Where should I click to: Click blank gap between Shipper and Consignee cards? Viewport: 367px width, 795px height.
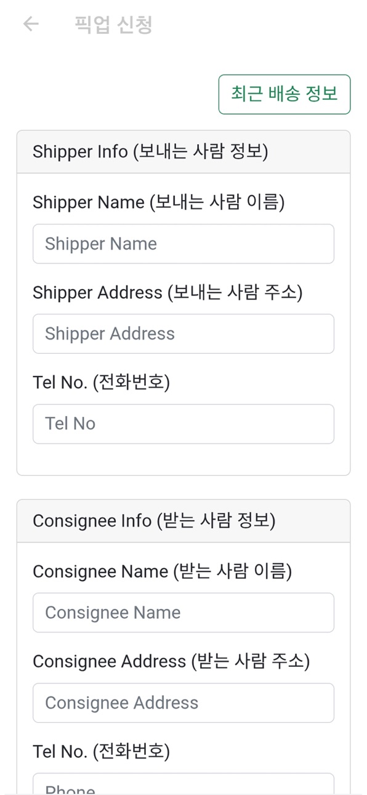183,487
